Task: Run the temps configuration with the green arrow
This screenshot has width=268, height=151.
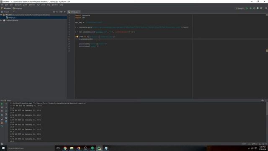Action: 247,8
